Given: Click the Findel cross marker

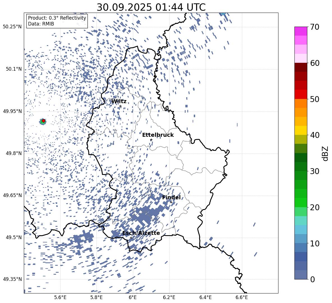Looking at the screenshot, I should (x=171, y=202).
